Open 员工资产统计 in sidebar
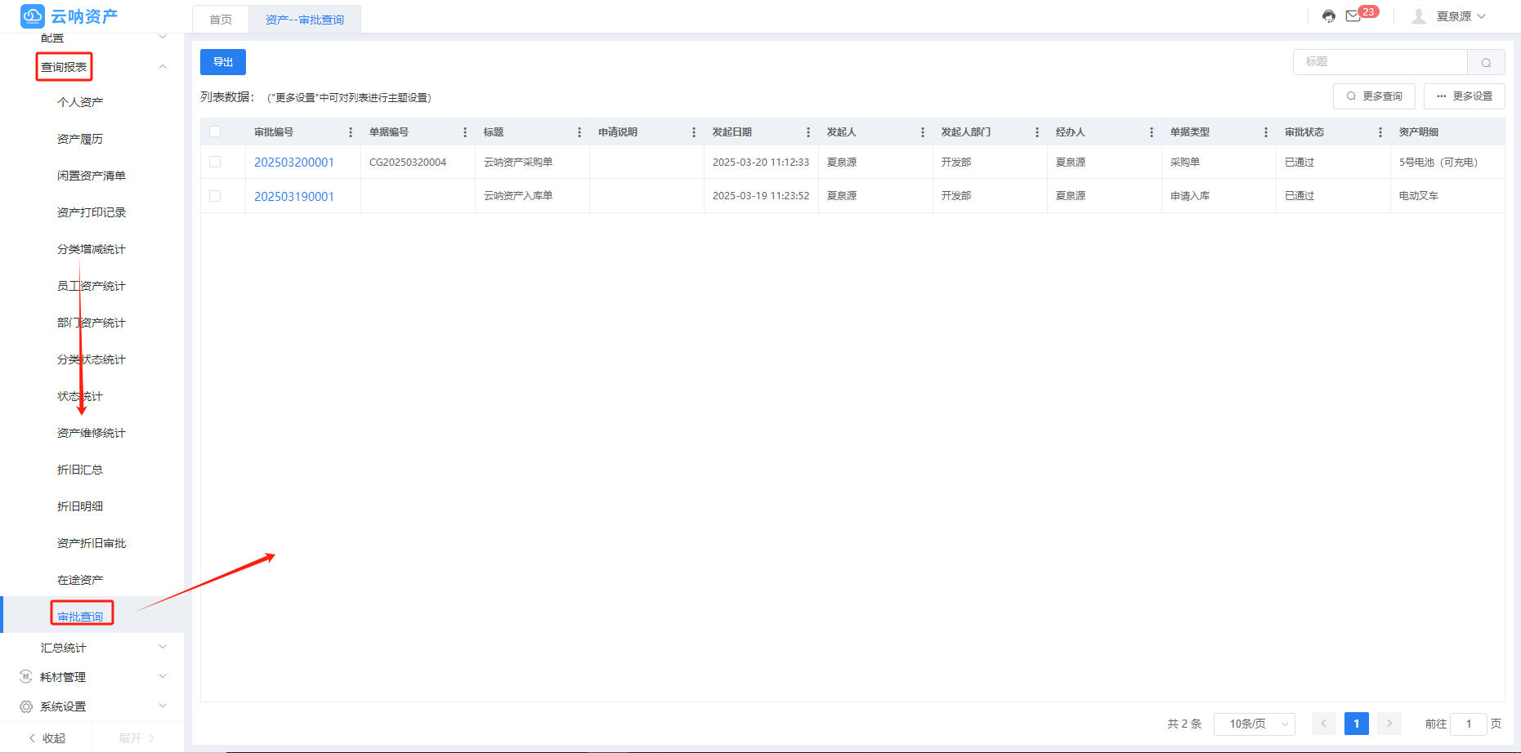Screen dimensions: 1521x753 92,286
